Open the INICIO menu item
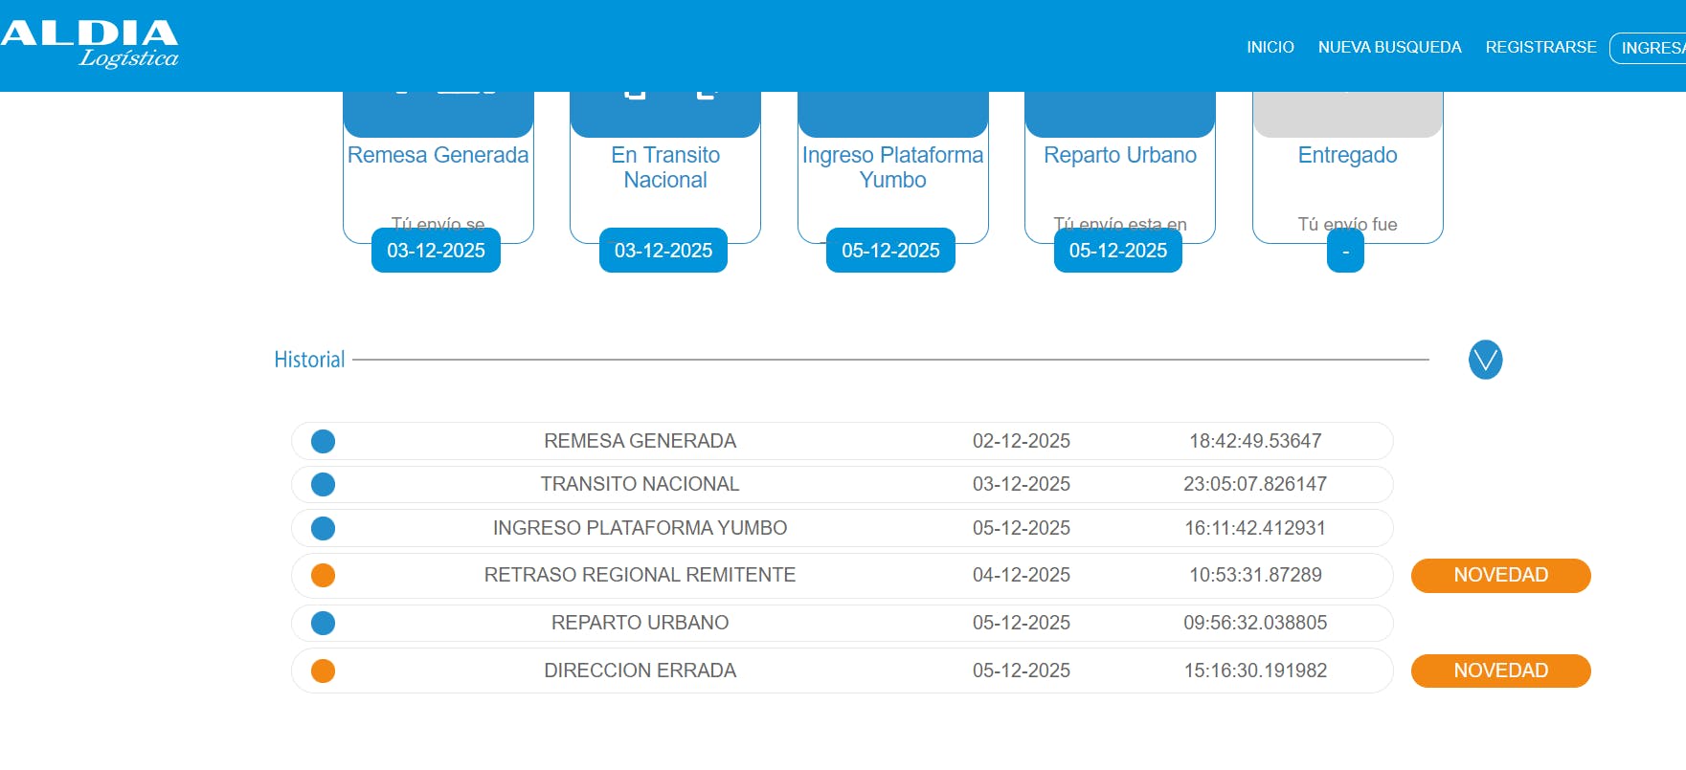1686x770 pixels. [x=1270, y=47]
